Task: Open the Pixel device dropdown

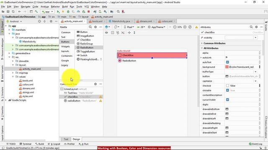Action: (129, 27)
